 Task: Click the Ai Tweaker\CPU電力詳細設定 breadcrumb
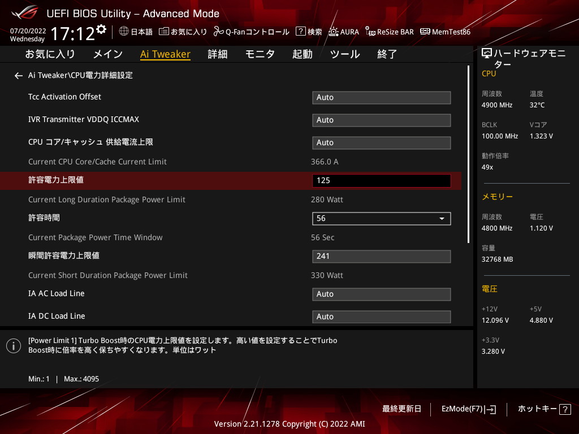[80, 75]
